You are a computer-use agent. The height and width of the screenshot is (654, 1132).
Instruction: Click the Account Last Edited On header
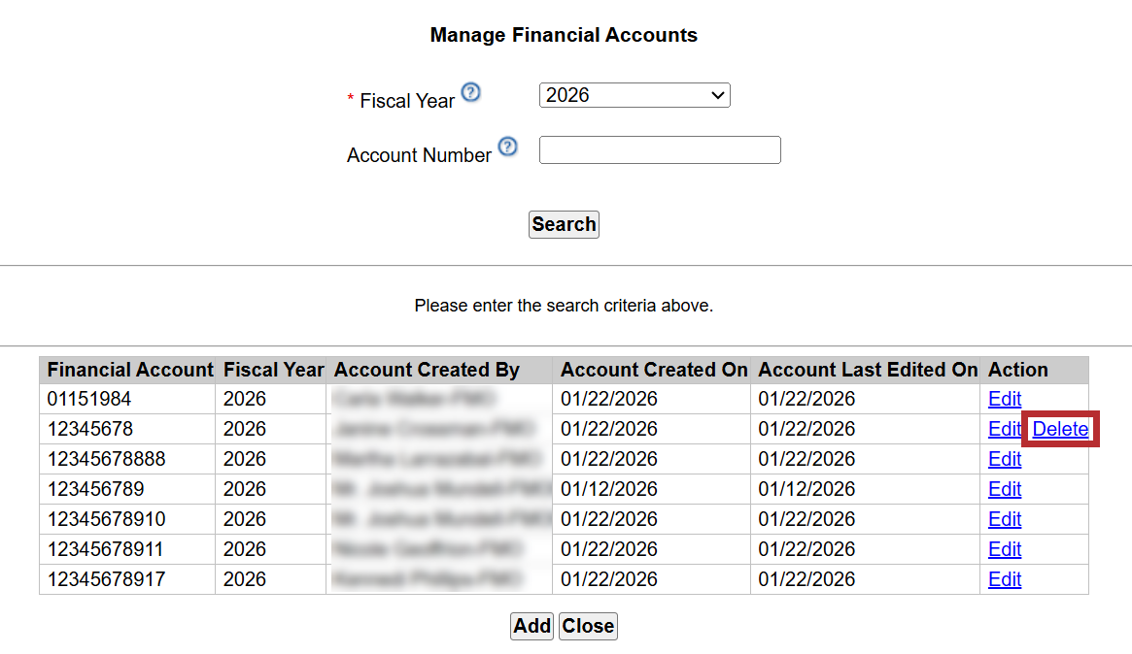868,370
